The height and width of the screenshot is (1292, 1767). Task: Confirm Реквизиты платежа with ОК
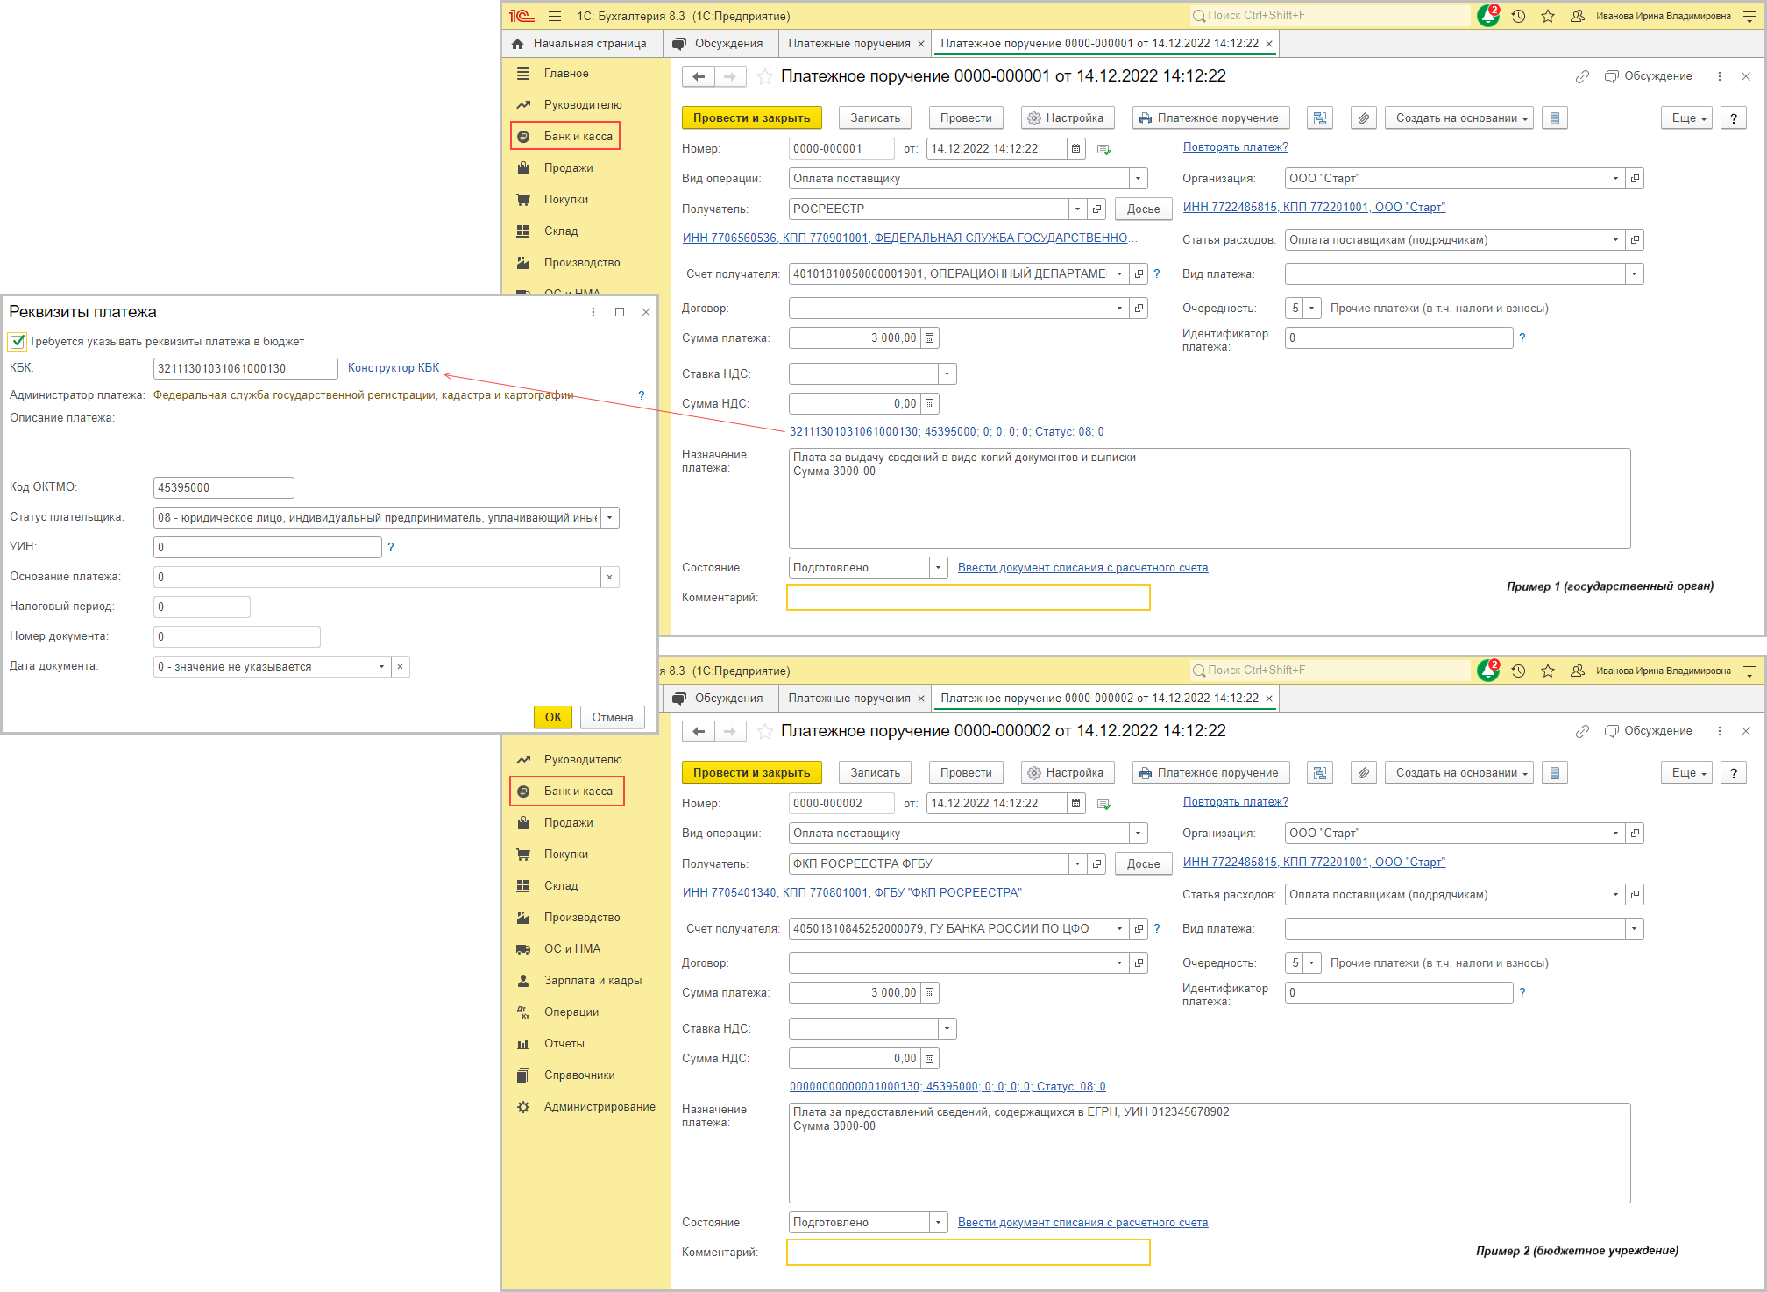(552, 717)
